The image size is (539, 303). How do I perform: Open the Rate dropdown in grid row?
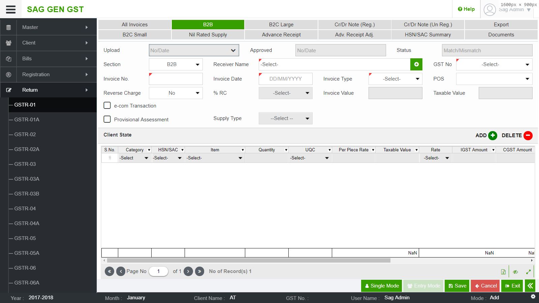(x=436, y=158)
